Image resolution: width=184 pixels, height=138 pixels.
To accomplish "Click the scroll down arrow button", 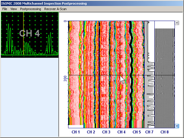I will (177, 126).
